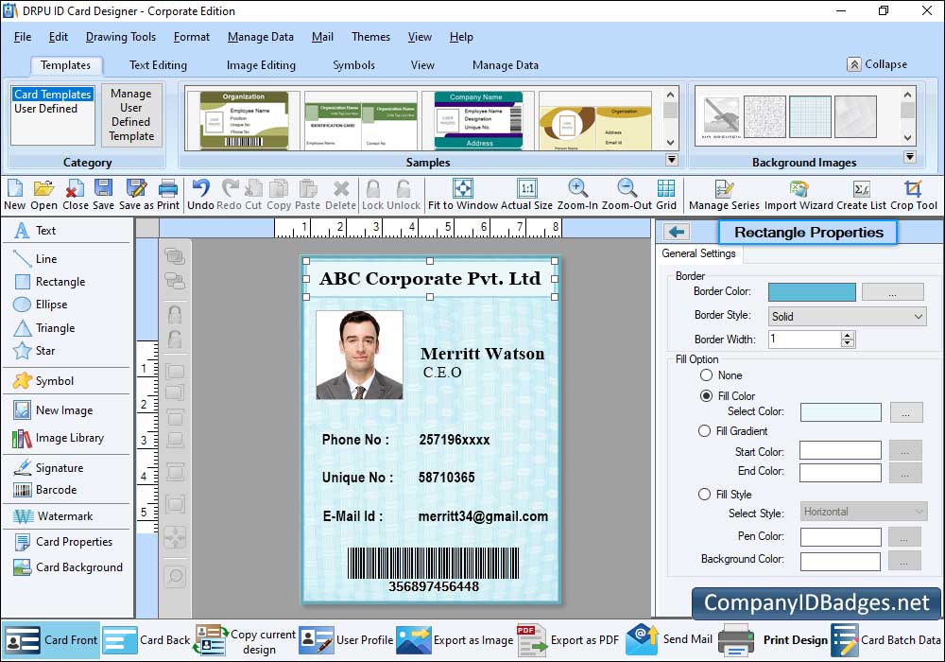Choose the Fill Style radio option

point(704,494)
